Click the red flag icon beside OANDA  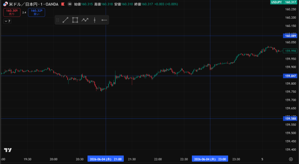[x=63, y=4]
